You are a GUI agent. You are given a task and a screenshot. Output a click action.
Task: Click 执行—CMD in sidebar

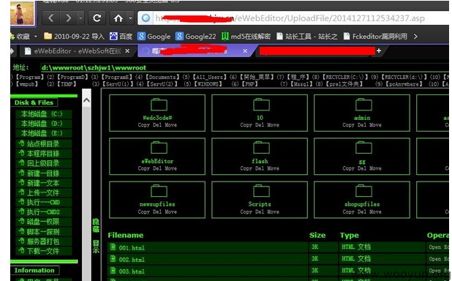pyautogui.click(x=44, y=202)
